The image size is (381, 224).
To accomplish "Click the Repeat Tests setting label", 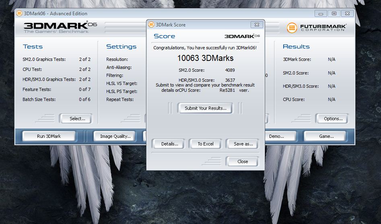I will (x=120, y=99).
